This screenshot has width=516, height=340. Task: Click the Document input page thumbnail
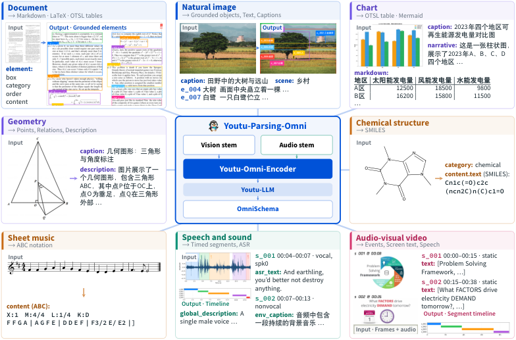[x=24, y=43]
